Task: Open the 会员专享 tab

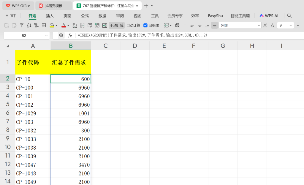Action: tap(175, 16)
